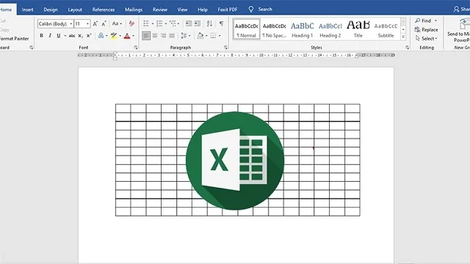This screenshot has width=470, height=264.
Task: Toggle subscript formatting
Action: [x=80, y=36]
